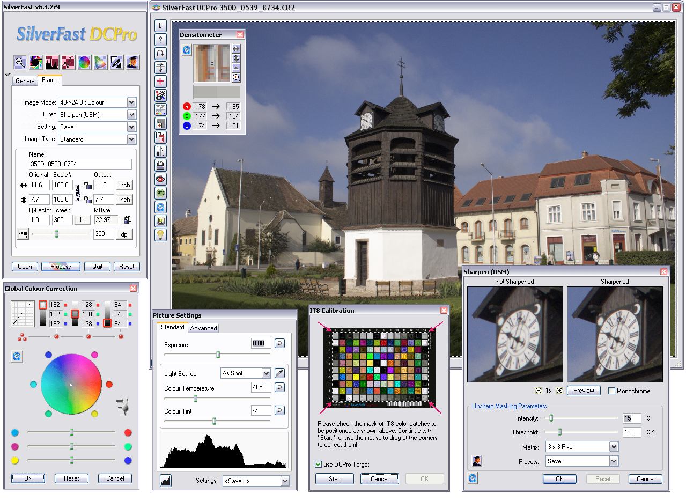
Task: Toggle the three red dots link in Colour Correction
Action: [22, 337]
